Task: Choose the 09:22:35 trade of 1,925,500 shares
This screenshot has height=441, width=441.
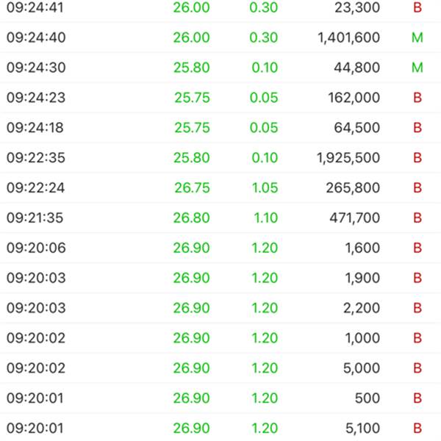Action: click(220, 158)
